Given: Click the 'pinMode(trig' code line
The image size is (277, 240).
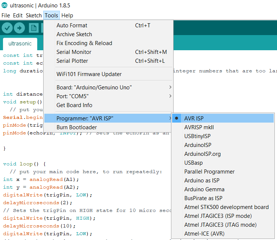Looking at the screenshot, I should [x=23, y=125].
